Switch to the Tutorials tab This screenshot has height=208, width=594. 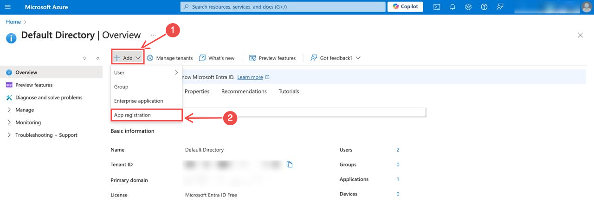[289, 92]
